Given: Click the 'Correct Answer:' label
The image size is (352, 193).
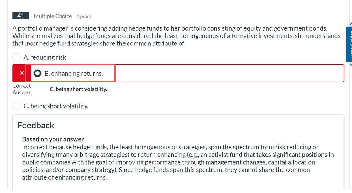Looking at the screenshot, I should pos(22,89).
